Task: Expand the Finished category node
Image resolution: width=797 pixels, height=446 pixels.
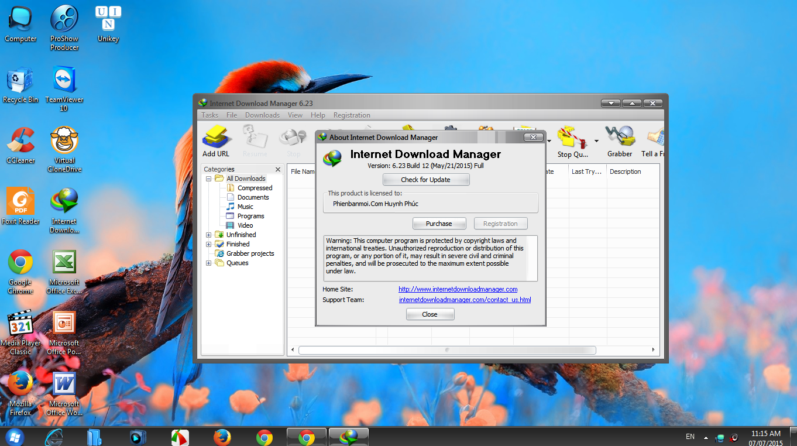Action: click(208, 244)
